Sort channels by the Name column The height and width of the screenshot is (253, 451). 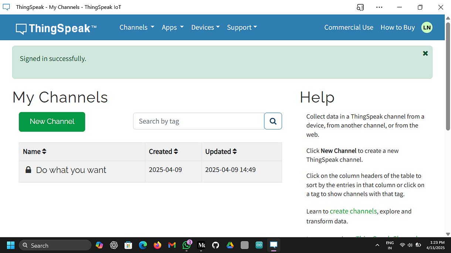click(x=34, y=152)
